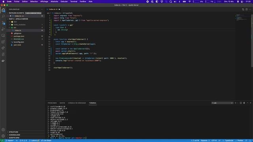
Task: Split the terminal panel
Action: pyautogui.click(x=241, y=103)
